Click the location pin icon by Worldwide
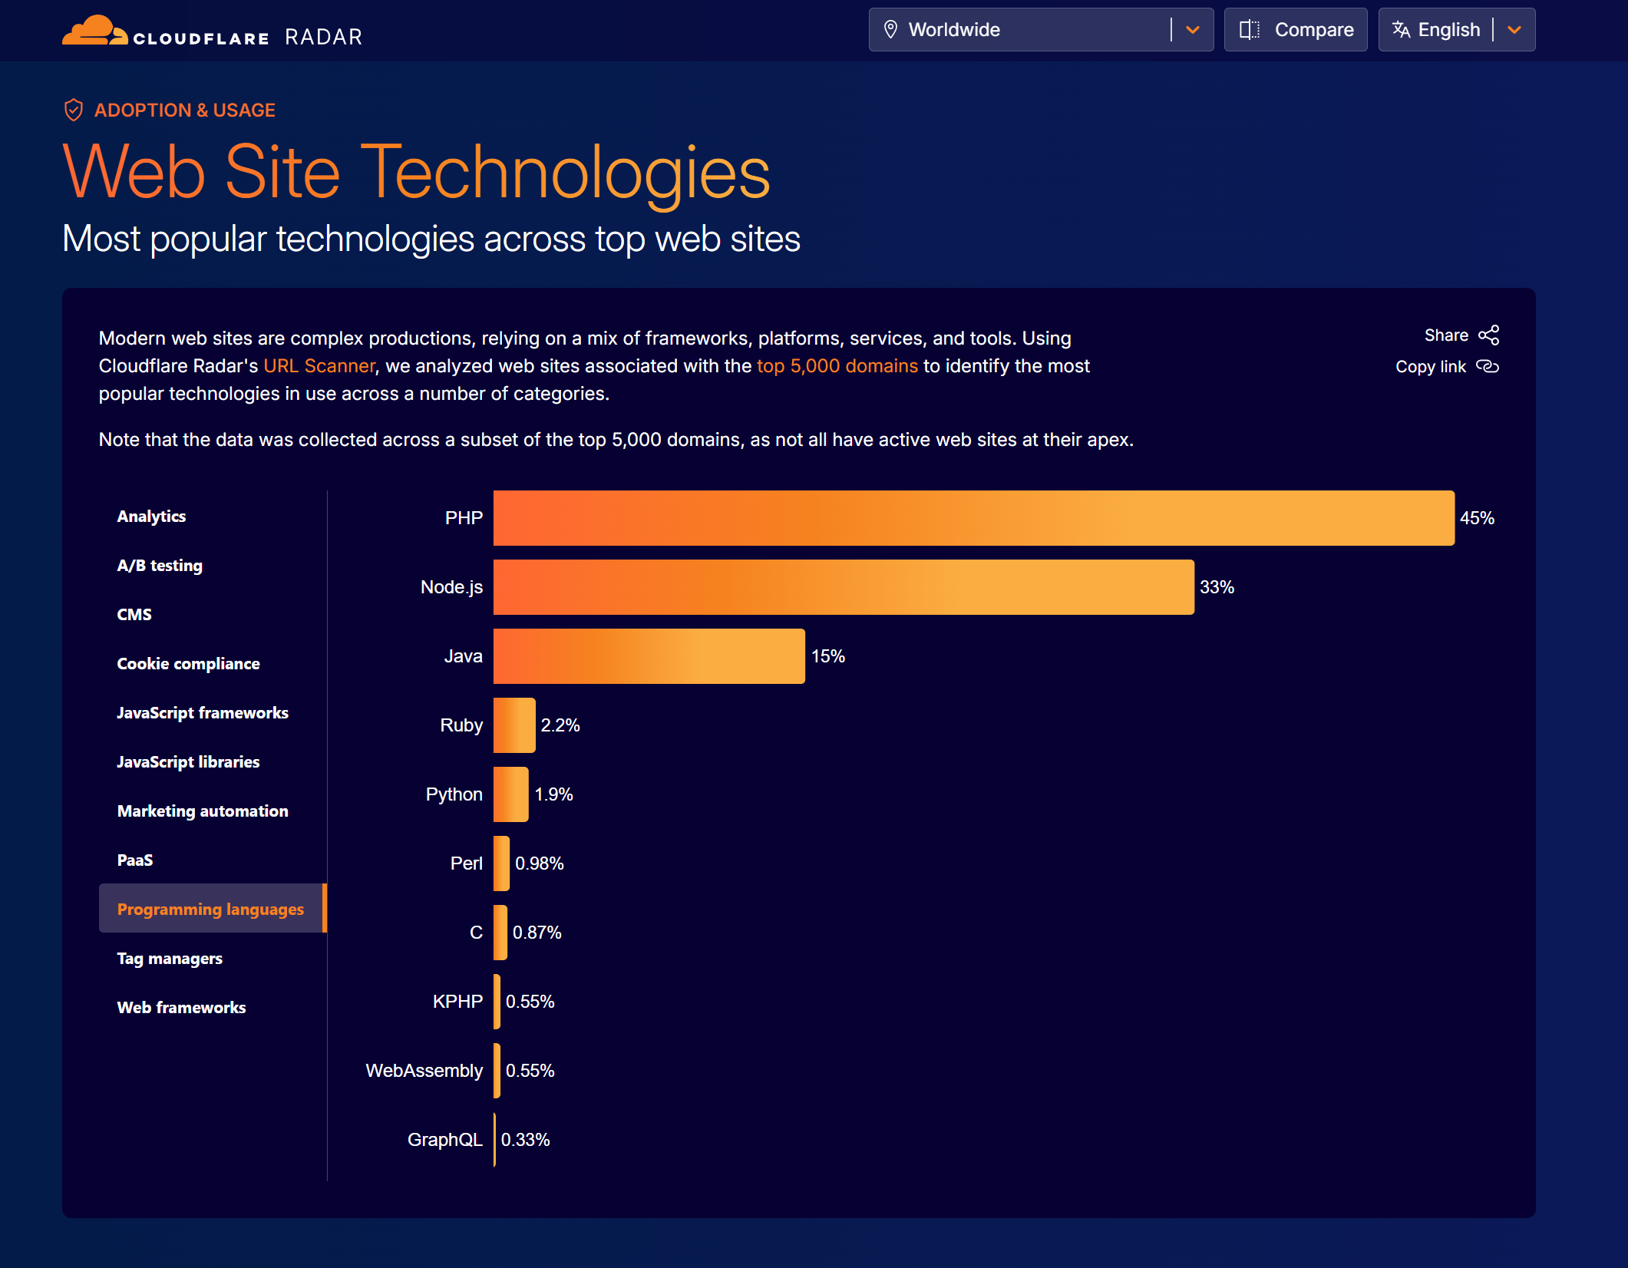Image resolution: width=1628 pixels, height=1268 pixels. (890, 30)
